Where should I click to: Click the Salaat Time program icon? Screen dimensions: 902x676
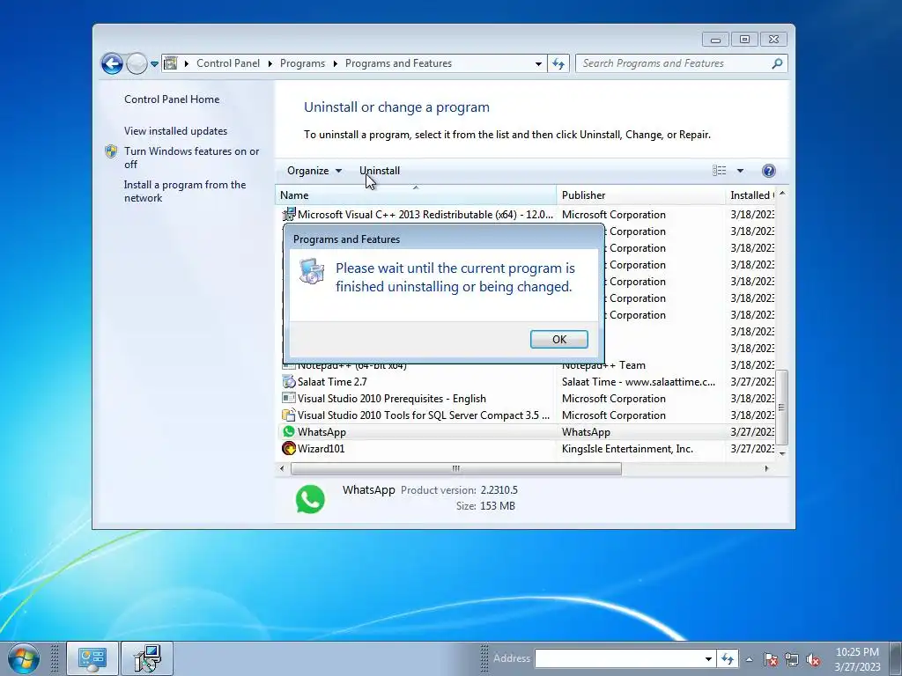(x=289, y=382)
